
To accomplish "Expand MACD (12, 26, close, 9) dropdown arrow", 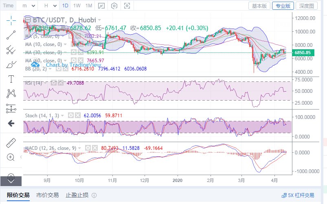I will (79, 148).
